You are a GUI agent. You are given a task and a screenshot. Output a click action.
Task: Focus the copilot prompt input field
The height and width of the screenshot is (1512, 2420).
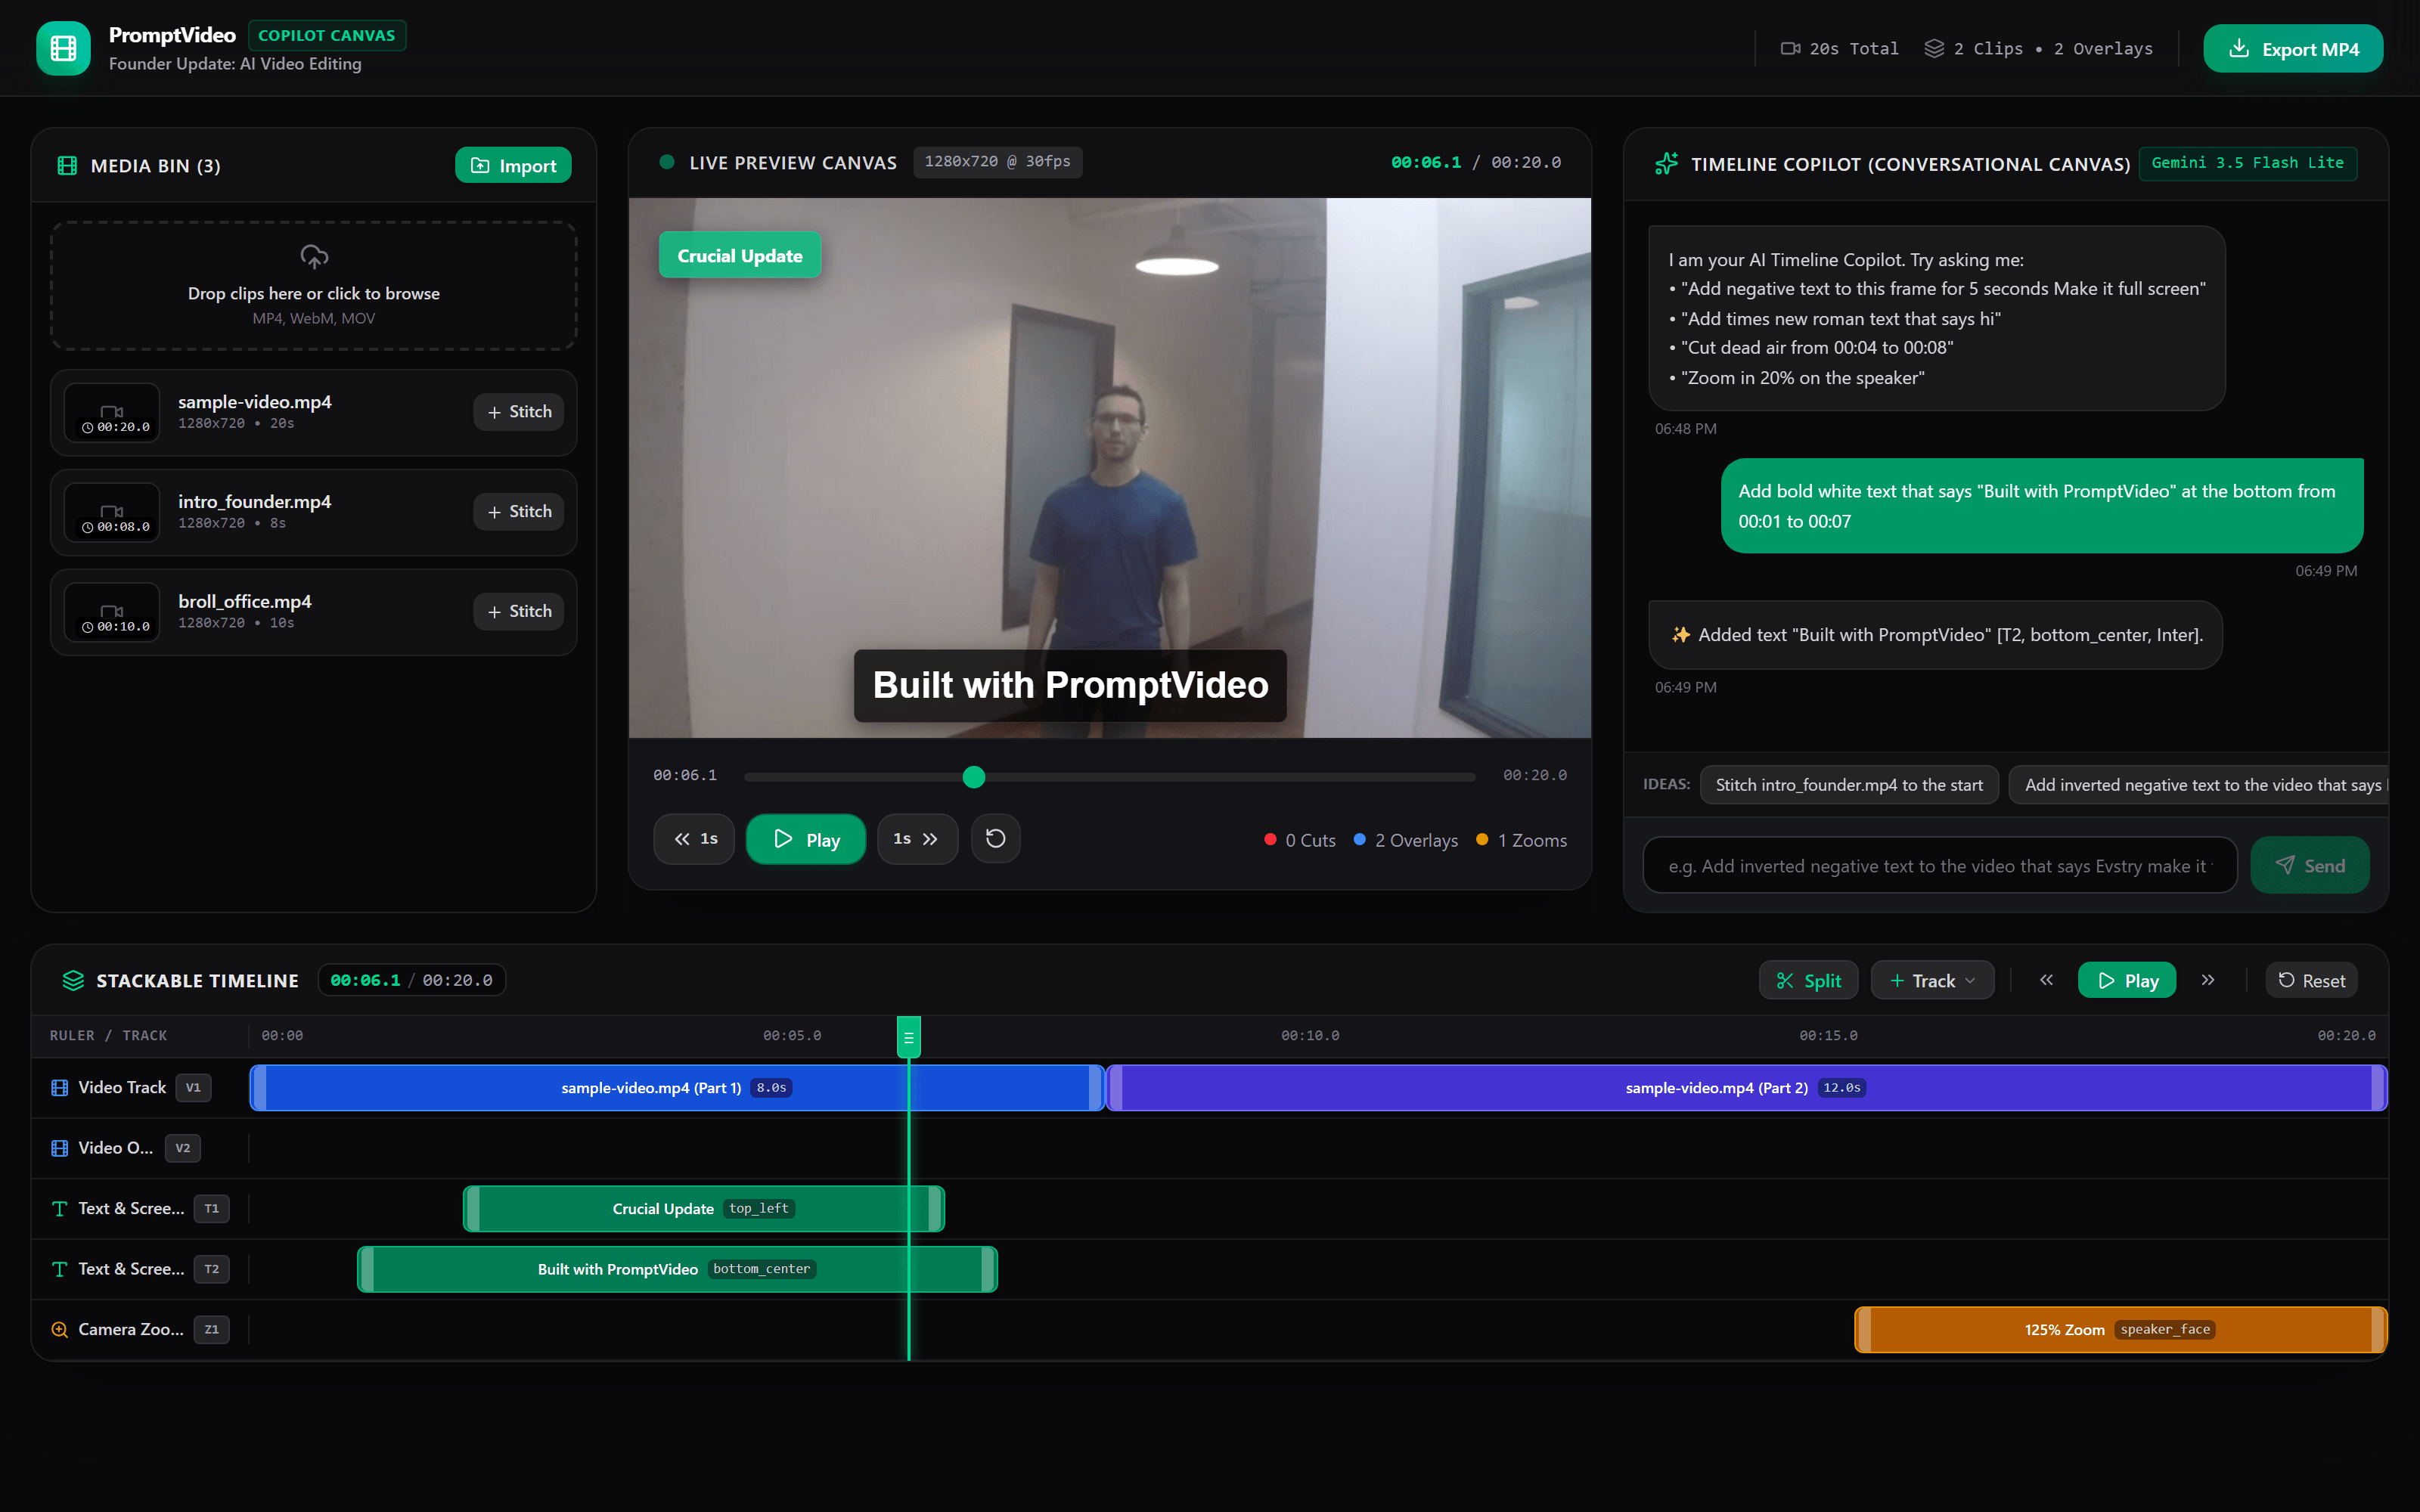click(x=1939, y=866)
